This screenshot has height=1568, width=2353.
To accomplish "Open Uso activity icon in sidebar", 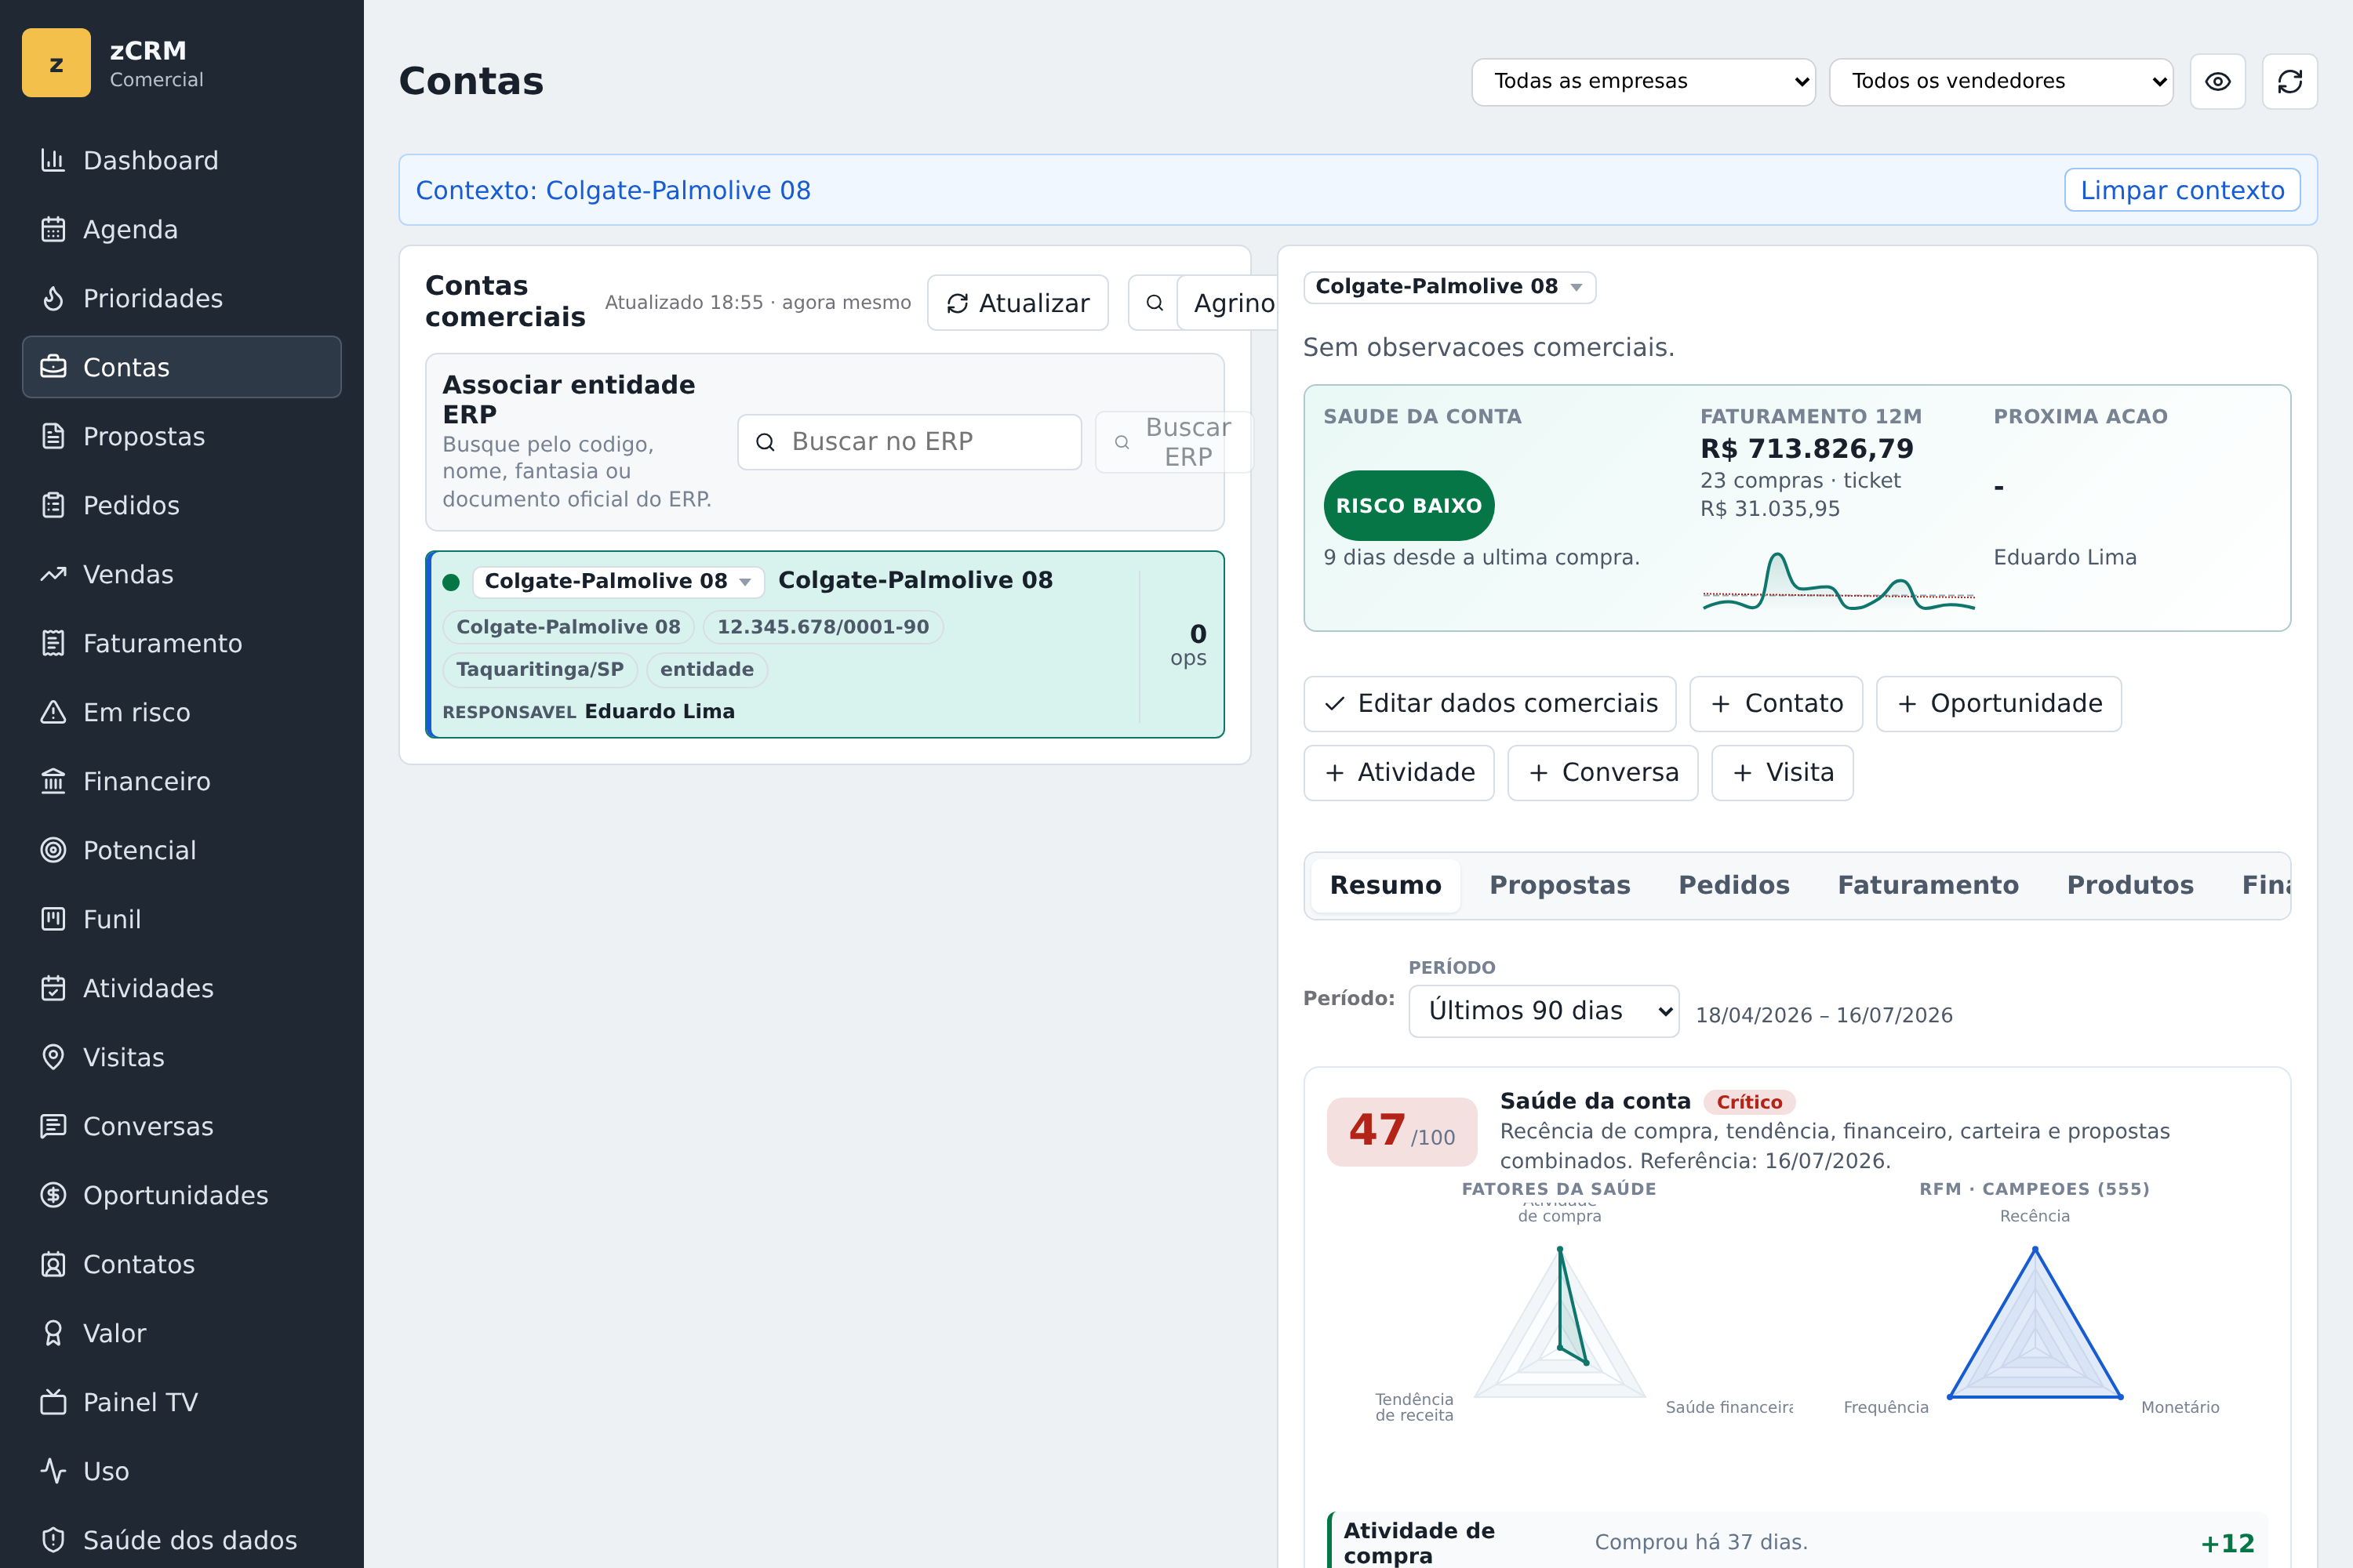I will pos(53,1471).
